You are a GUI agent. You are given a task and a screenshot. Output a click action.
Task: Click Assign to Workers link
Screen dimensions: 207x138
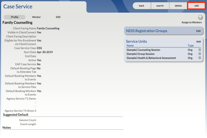click(x=192, y=22)
